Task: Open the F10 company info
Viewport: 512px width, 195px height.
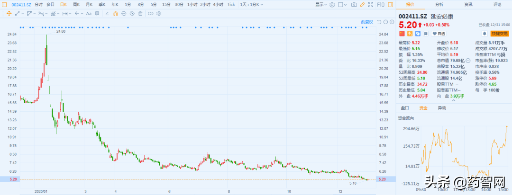Action: 381,5
